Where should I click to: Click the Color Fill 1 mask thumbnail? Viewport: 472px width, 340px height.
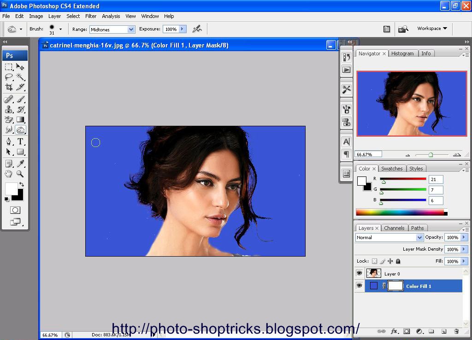point(395,286)
